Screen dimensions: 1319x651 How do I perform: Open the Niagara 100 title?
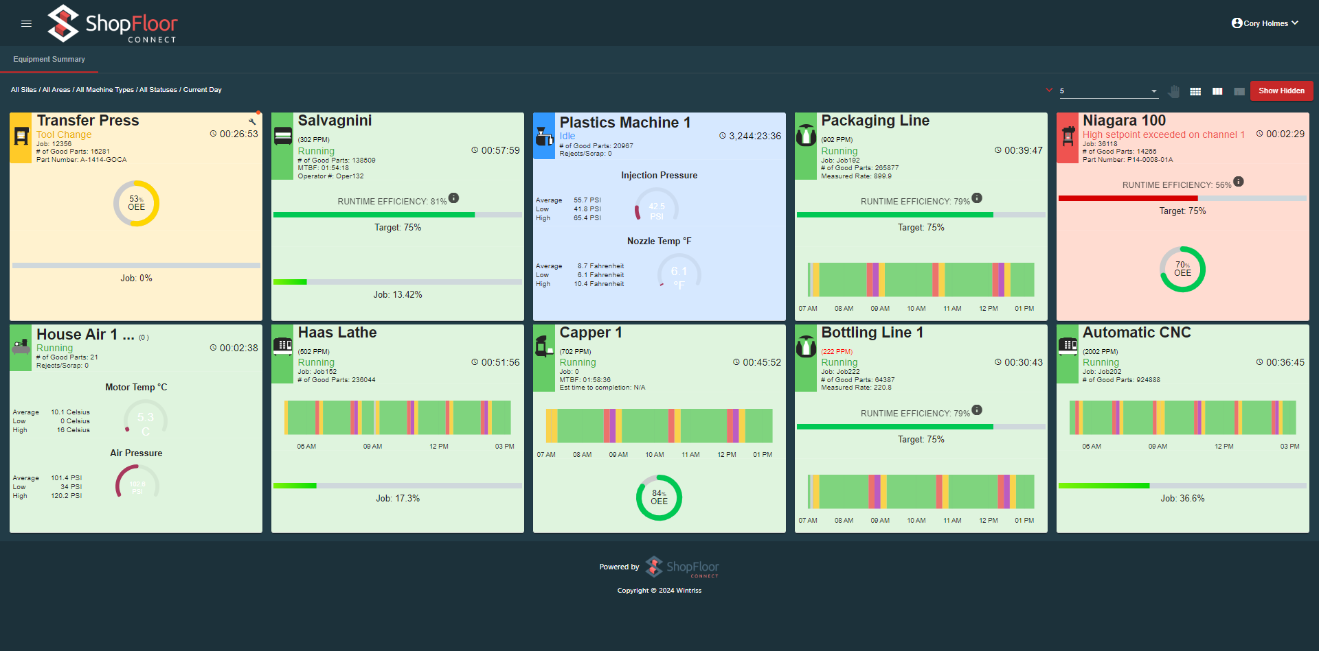point(1125,121)
